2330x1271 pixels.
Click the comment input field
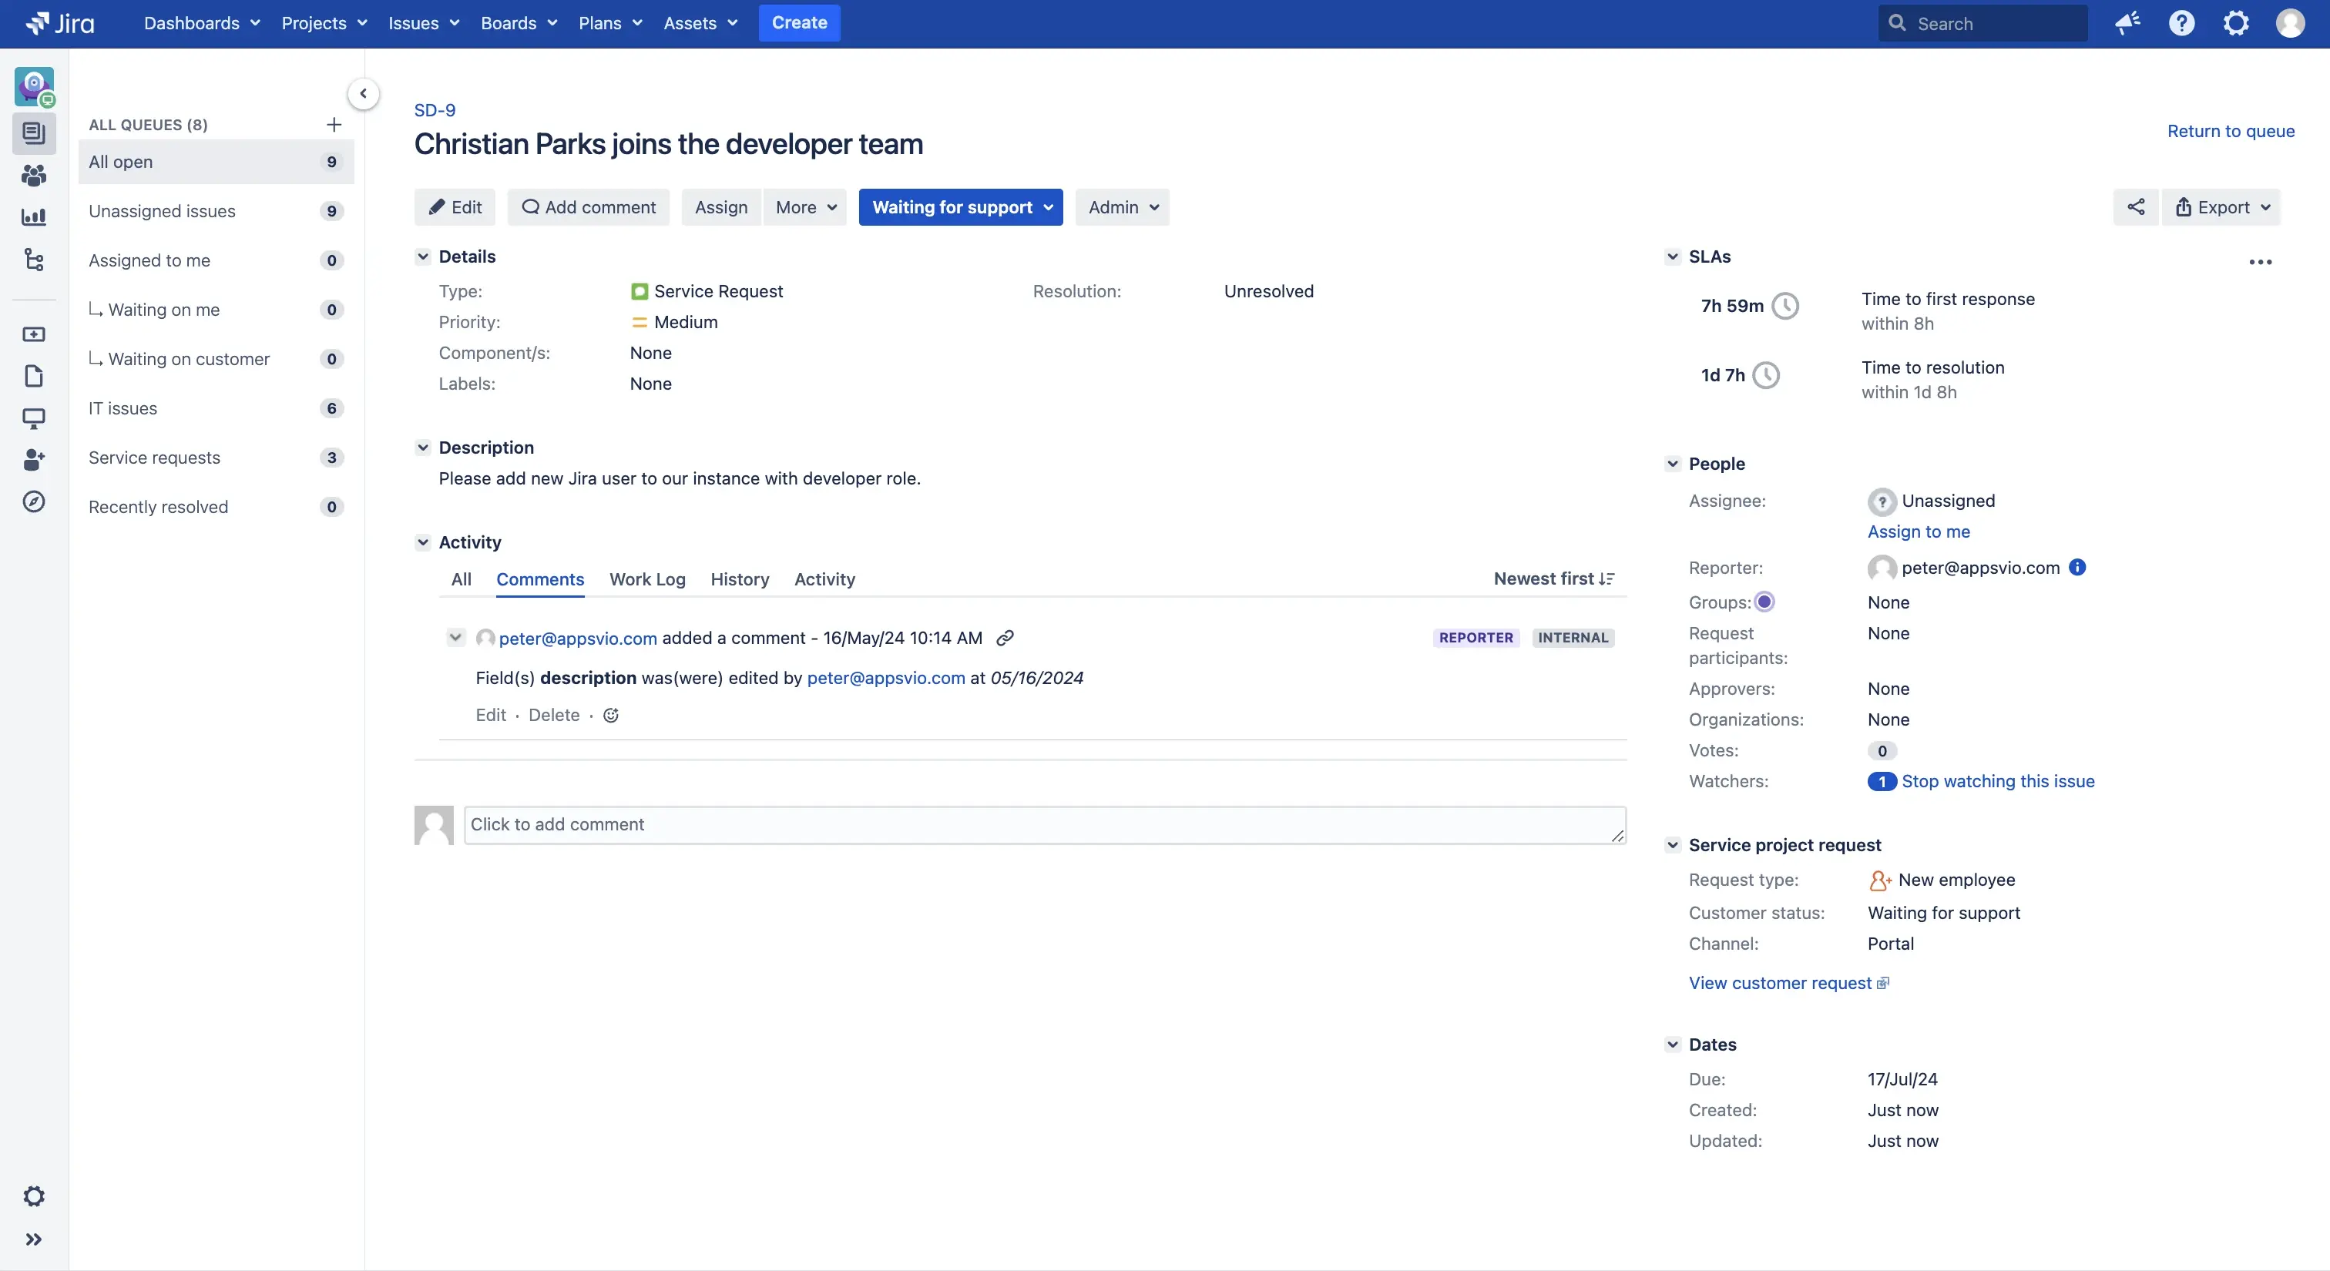(x=1042, y=824)
